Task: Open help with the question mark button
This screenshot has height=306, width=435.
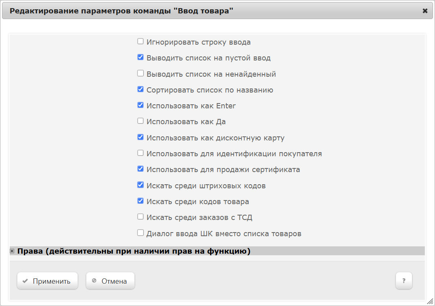Action: tap(404, 281)
